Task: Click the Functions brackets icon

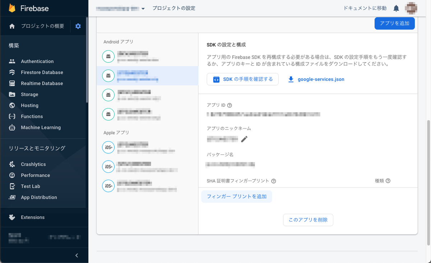Action: point(12,116)
